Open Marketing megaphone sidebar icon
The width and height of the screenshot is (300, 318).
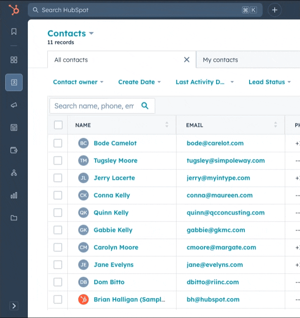point(14,105)
